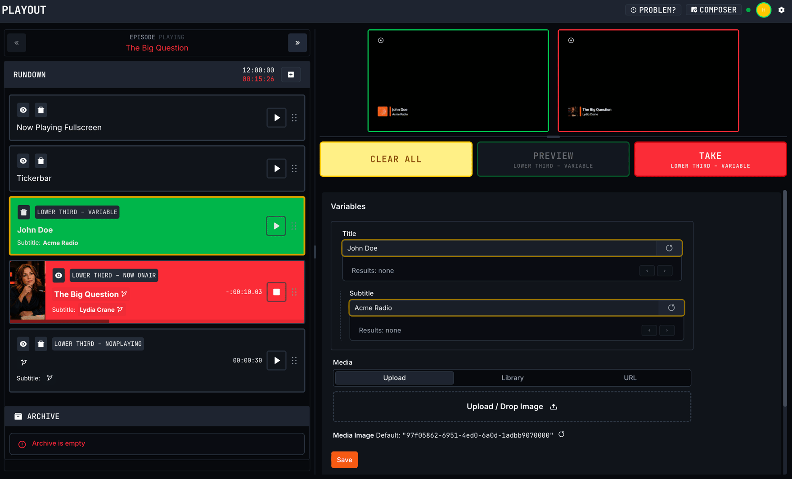The image size is (792, 479).
Task: Play the John Doe lower third
Action: [276, 226]
